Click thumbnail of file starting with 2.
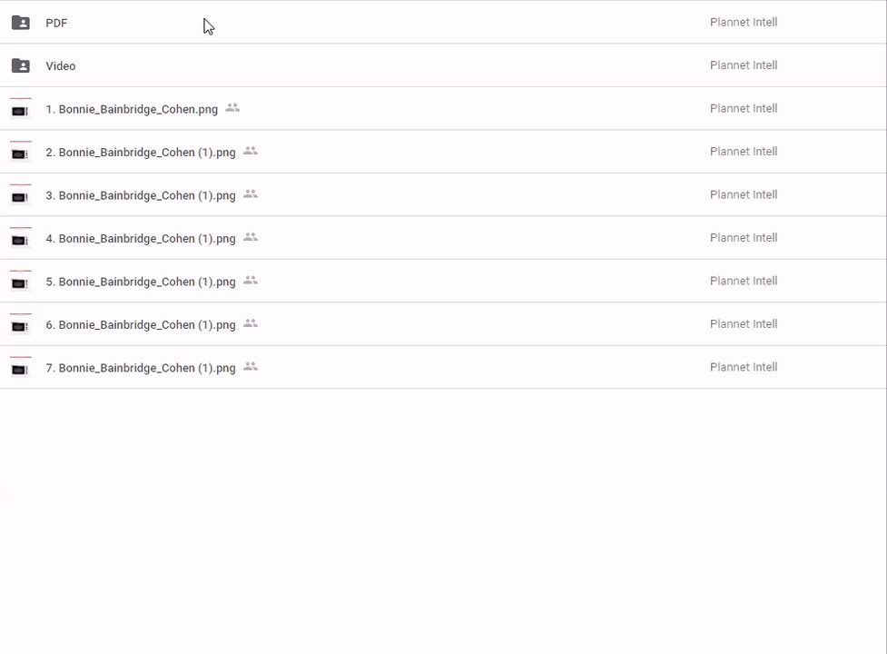 pyautogui.click(x=20, y=152)
